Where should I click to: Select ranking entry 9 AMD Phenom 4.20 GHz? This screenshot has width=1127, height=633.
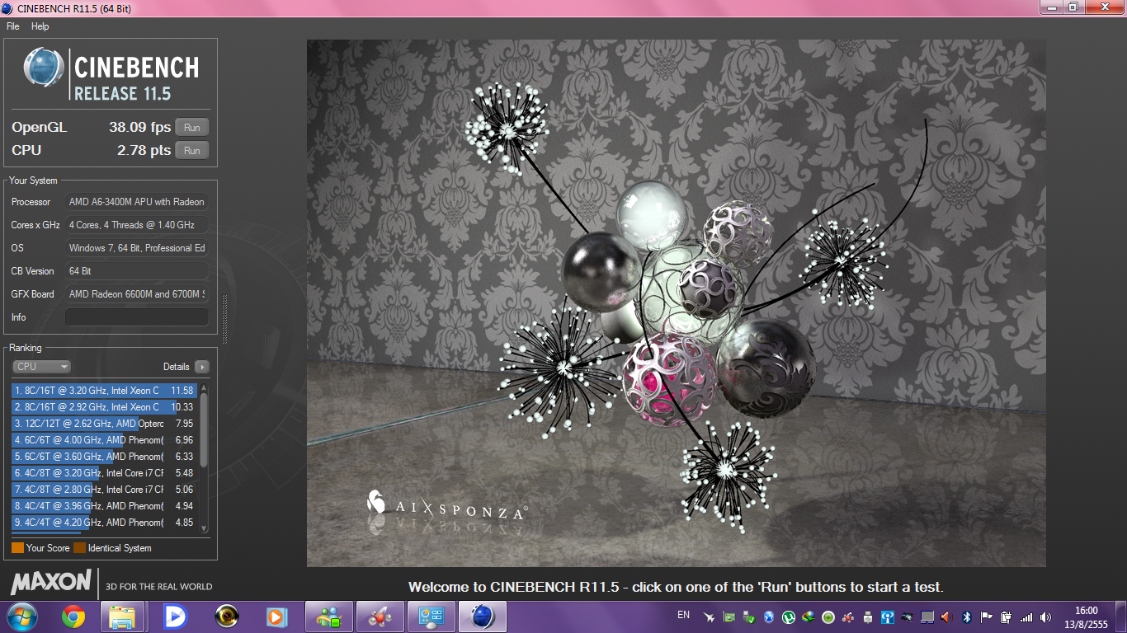click(104, 523)
